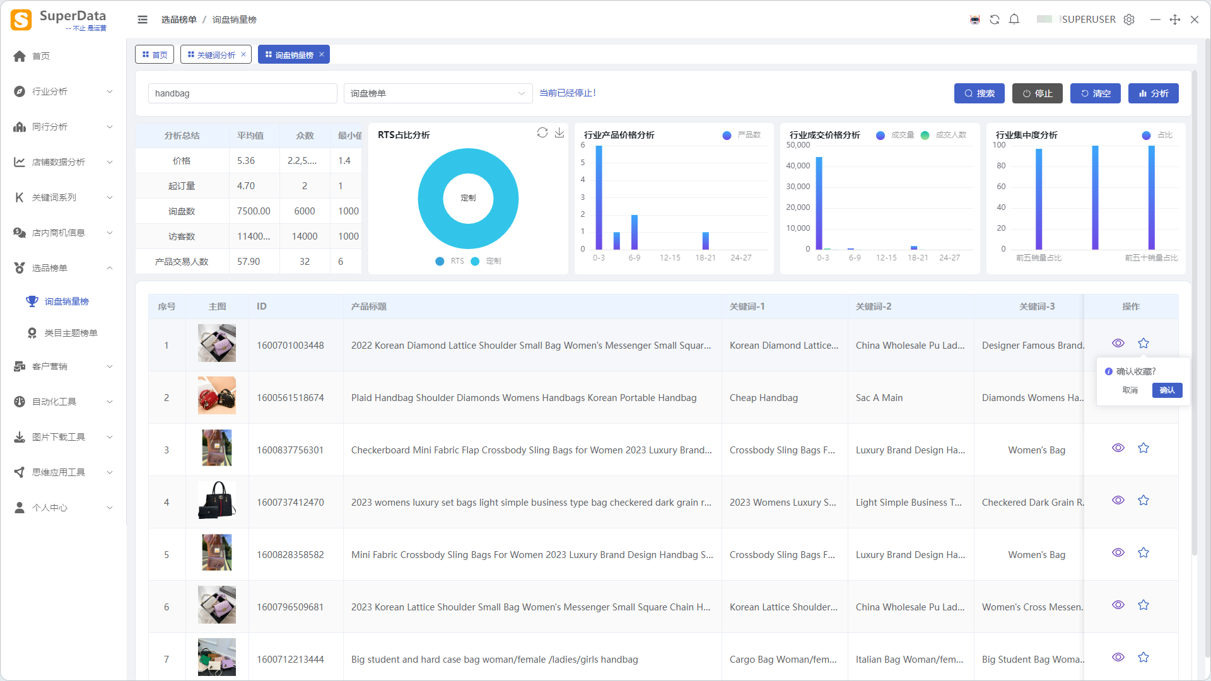Cancel the favorite popup with 取消
This screenshot has width=1211, height=681.
coord(1130,390)
